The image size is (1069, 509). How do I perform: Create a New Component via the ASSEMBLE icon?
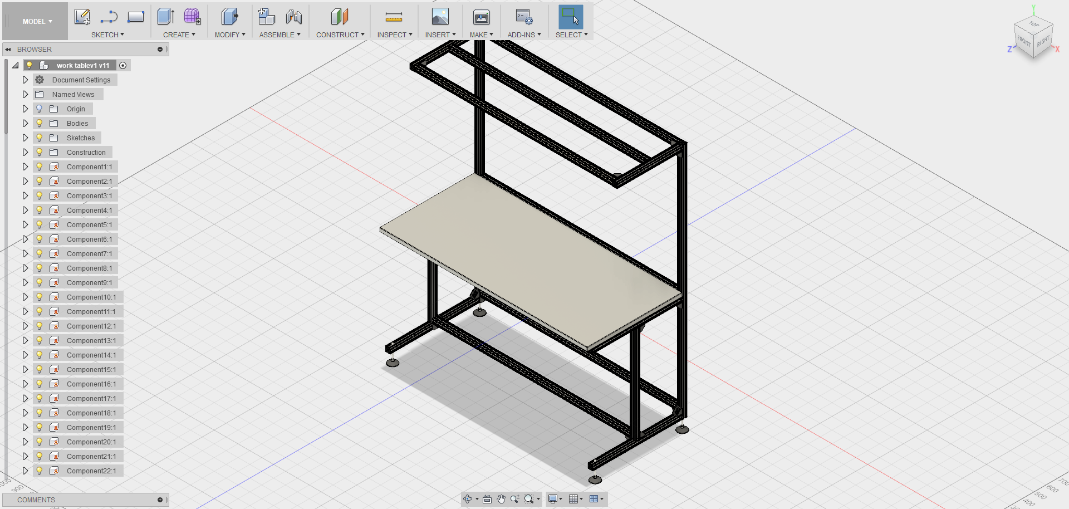[266, 17]
